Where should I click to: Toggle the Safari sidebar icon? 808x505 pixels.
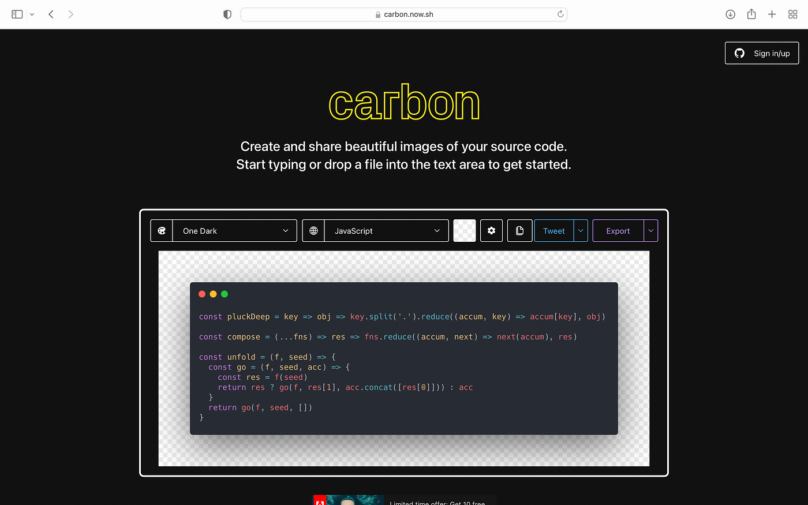(x=17, y=14)
